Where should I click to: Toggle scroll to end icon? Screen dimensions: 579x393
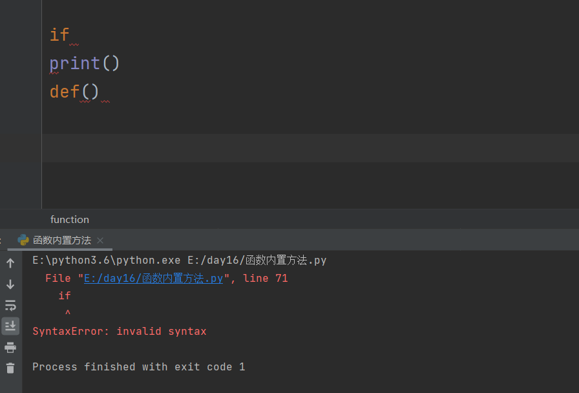coord(10,326)
